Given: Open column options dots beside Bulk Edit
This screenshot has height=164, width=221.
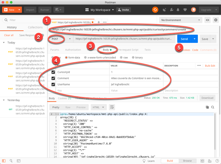Looking at the screenshot, I should pos(199,66).
